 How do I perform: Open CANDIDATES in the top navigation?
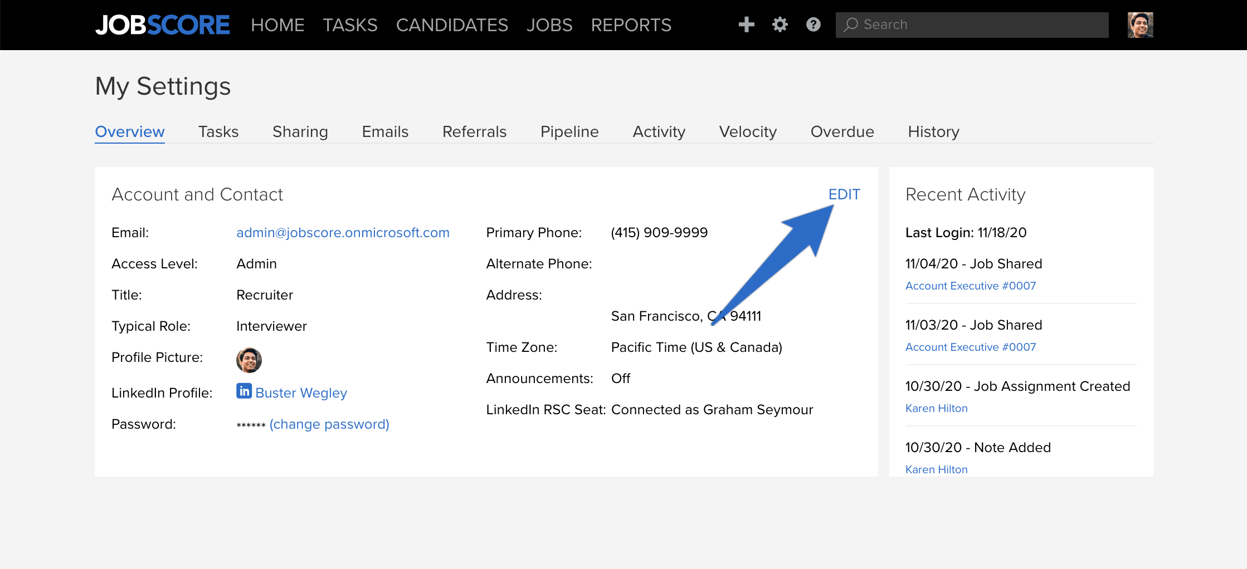coord(452,25)
